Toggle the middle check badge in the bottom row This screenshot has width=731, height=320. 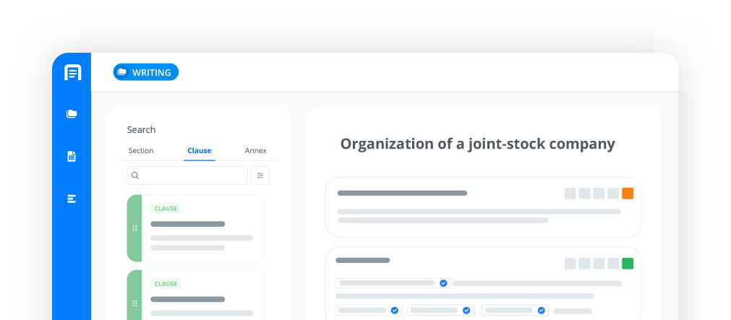(466, 310)
